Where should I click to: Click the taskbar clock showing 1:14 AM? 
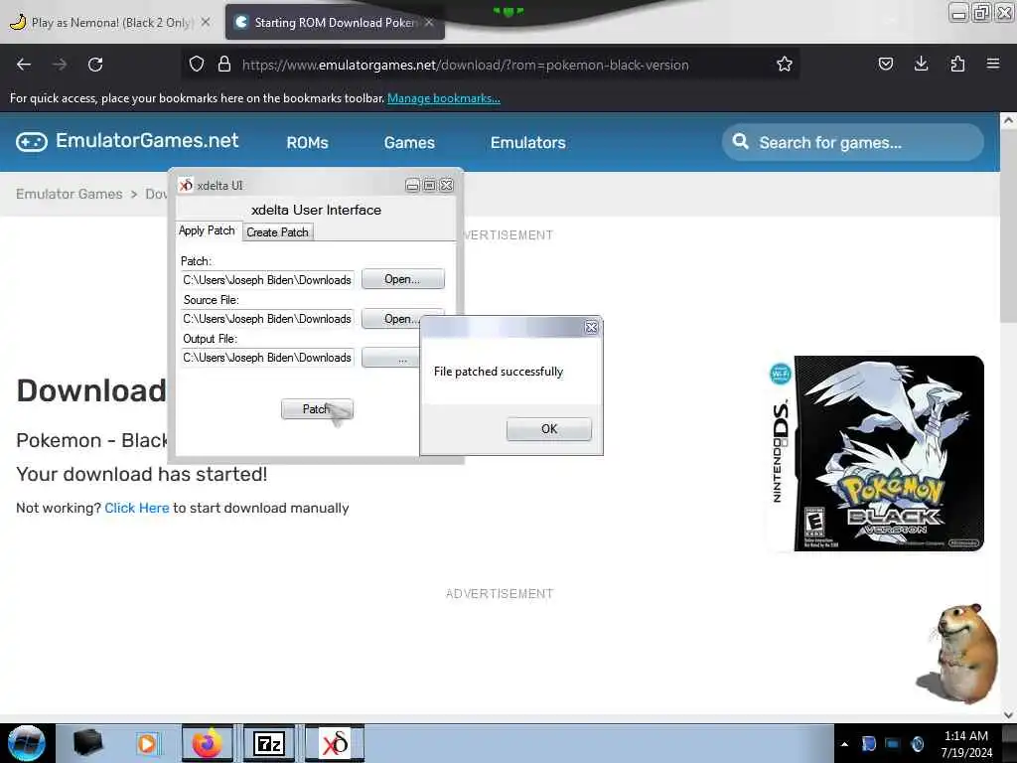pos(966,743)
